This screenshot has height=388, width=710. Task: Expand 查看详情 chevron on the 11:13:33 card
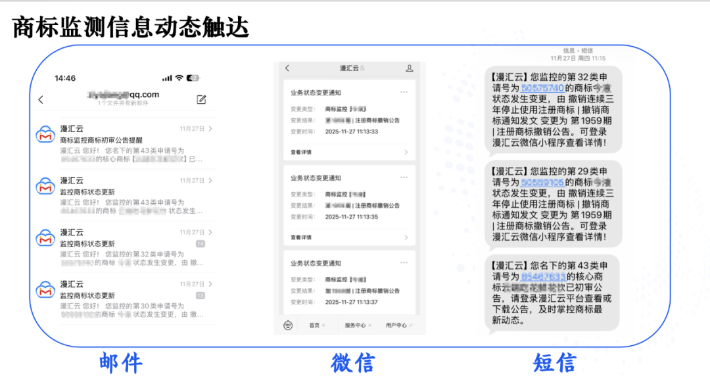406,152
